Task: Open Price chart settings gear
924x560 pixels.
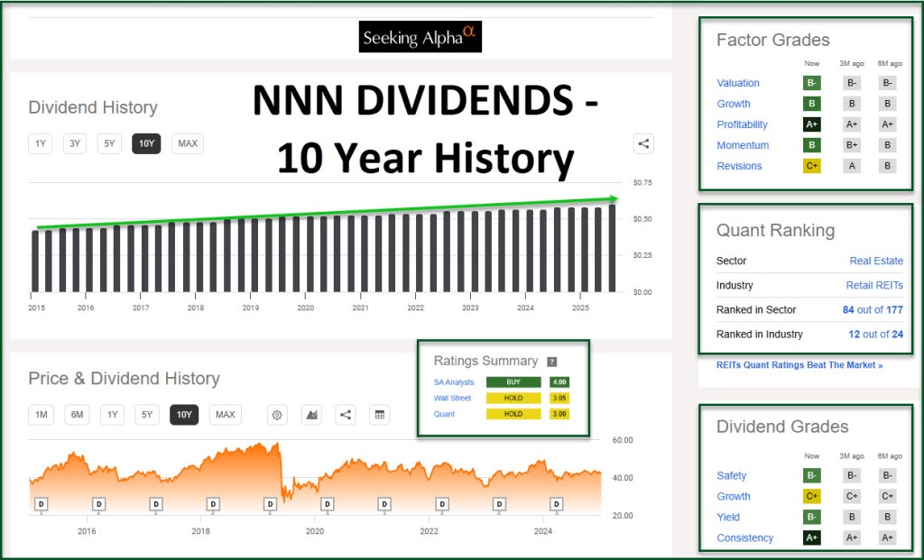Action: 277,415
